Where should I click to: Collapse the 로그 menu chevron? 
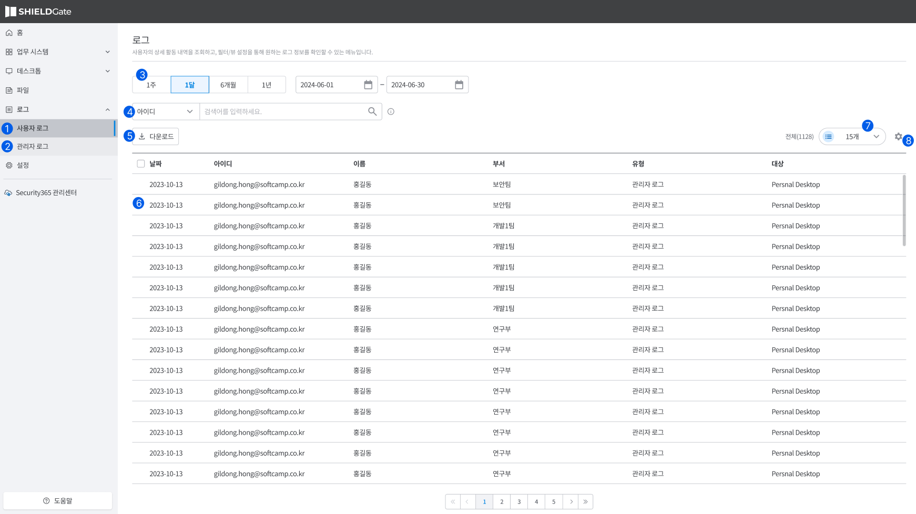108,109
